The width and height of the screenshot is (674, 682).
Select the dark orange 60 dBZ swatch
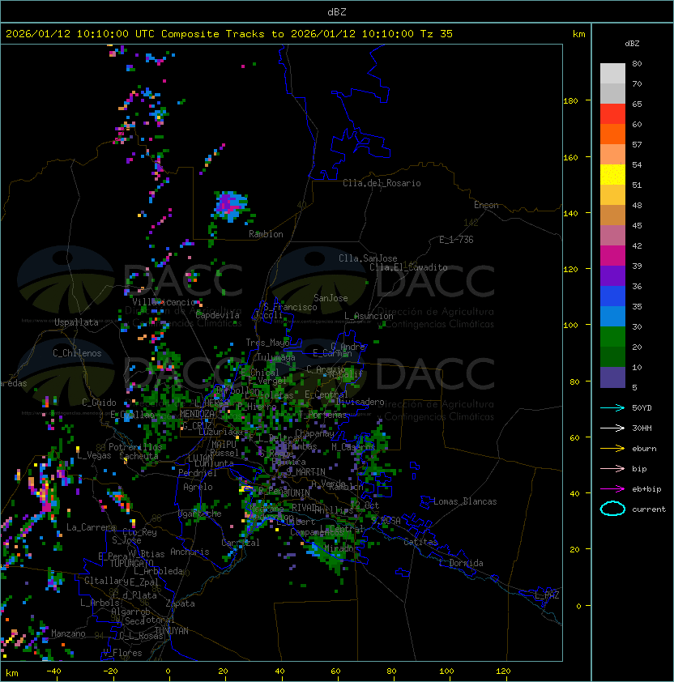point(612,134)
